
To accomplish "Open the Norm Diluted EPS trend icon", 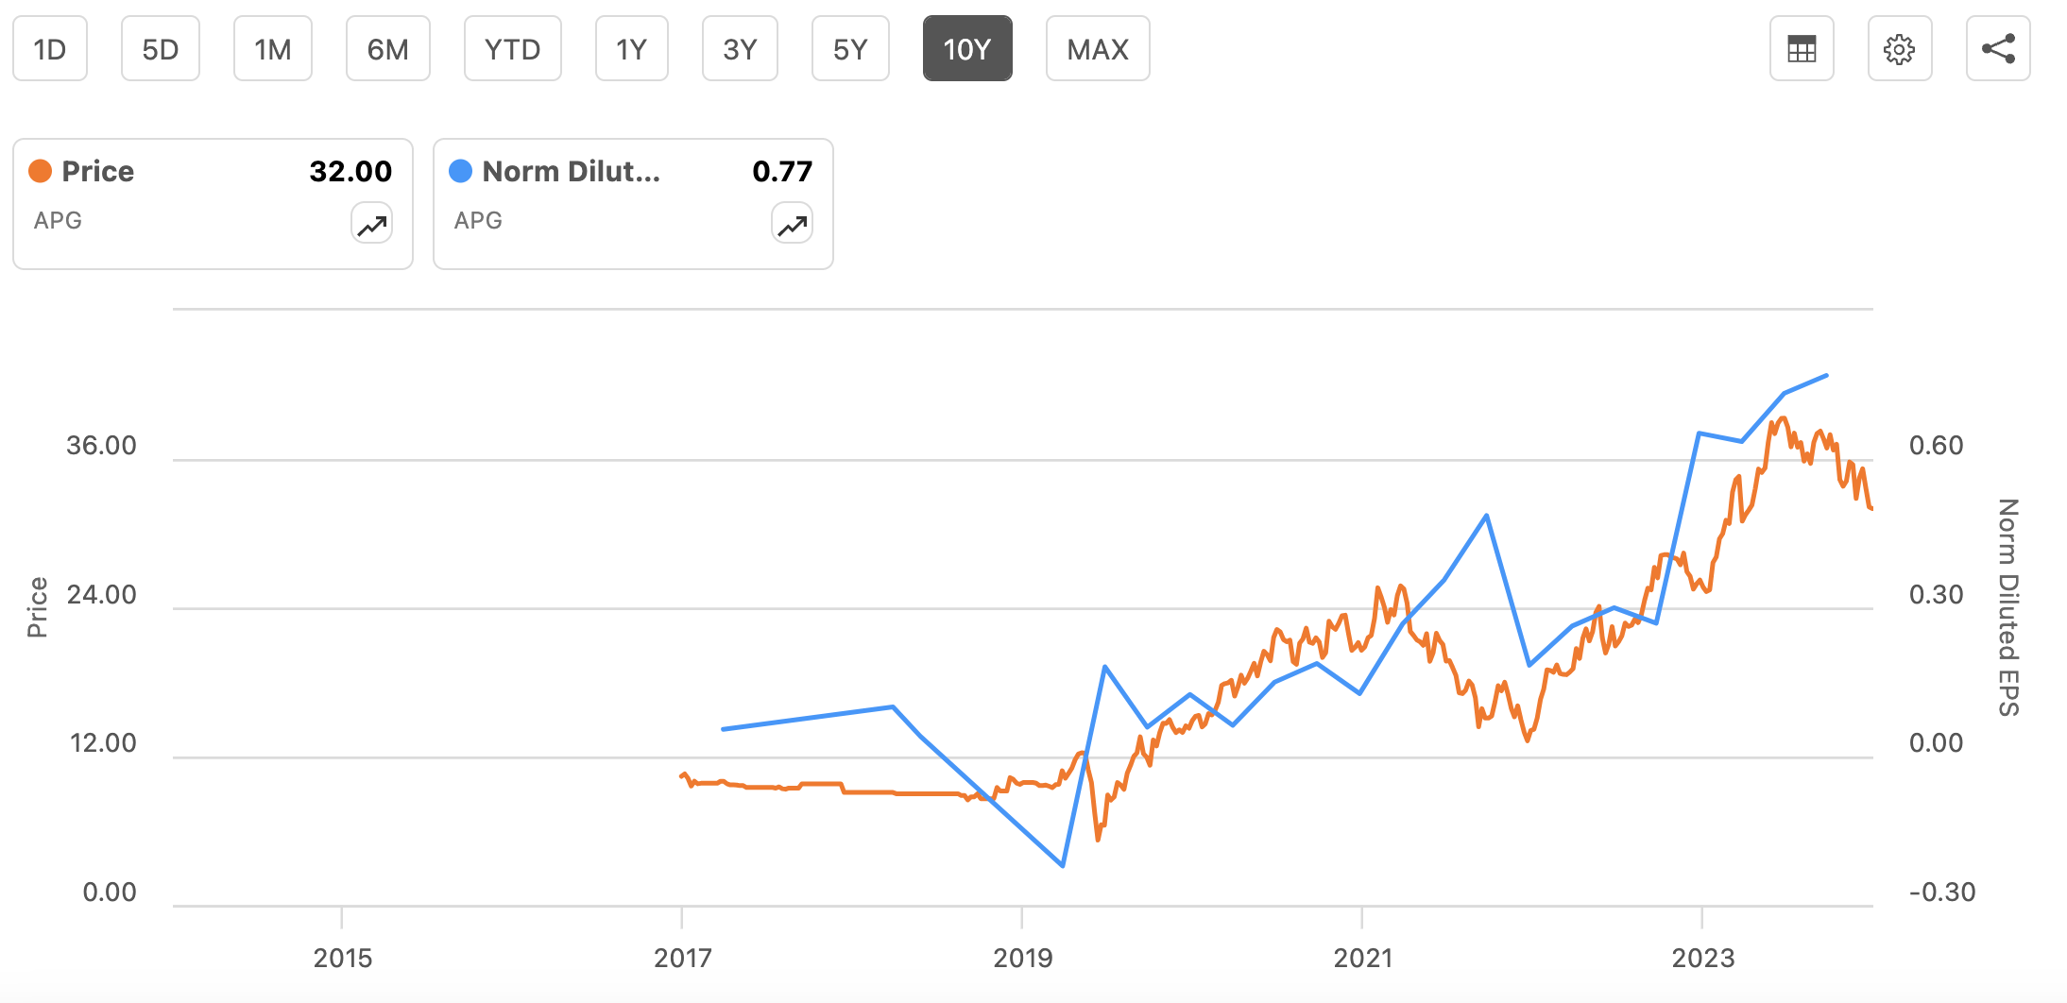I will pos(791,224).
